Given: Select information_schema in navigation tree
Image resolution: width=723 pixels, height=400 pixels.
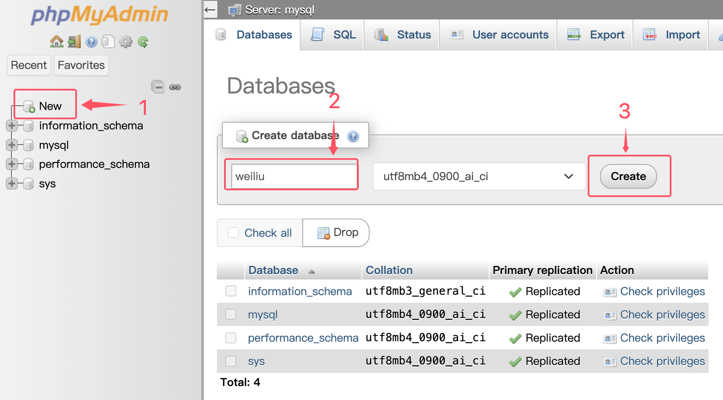Looking at the screenshot, I should (91, 126).
